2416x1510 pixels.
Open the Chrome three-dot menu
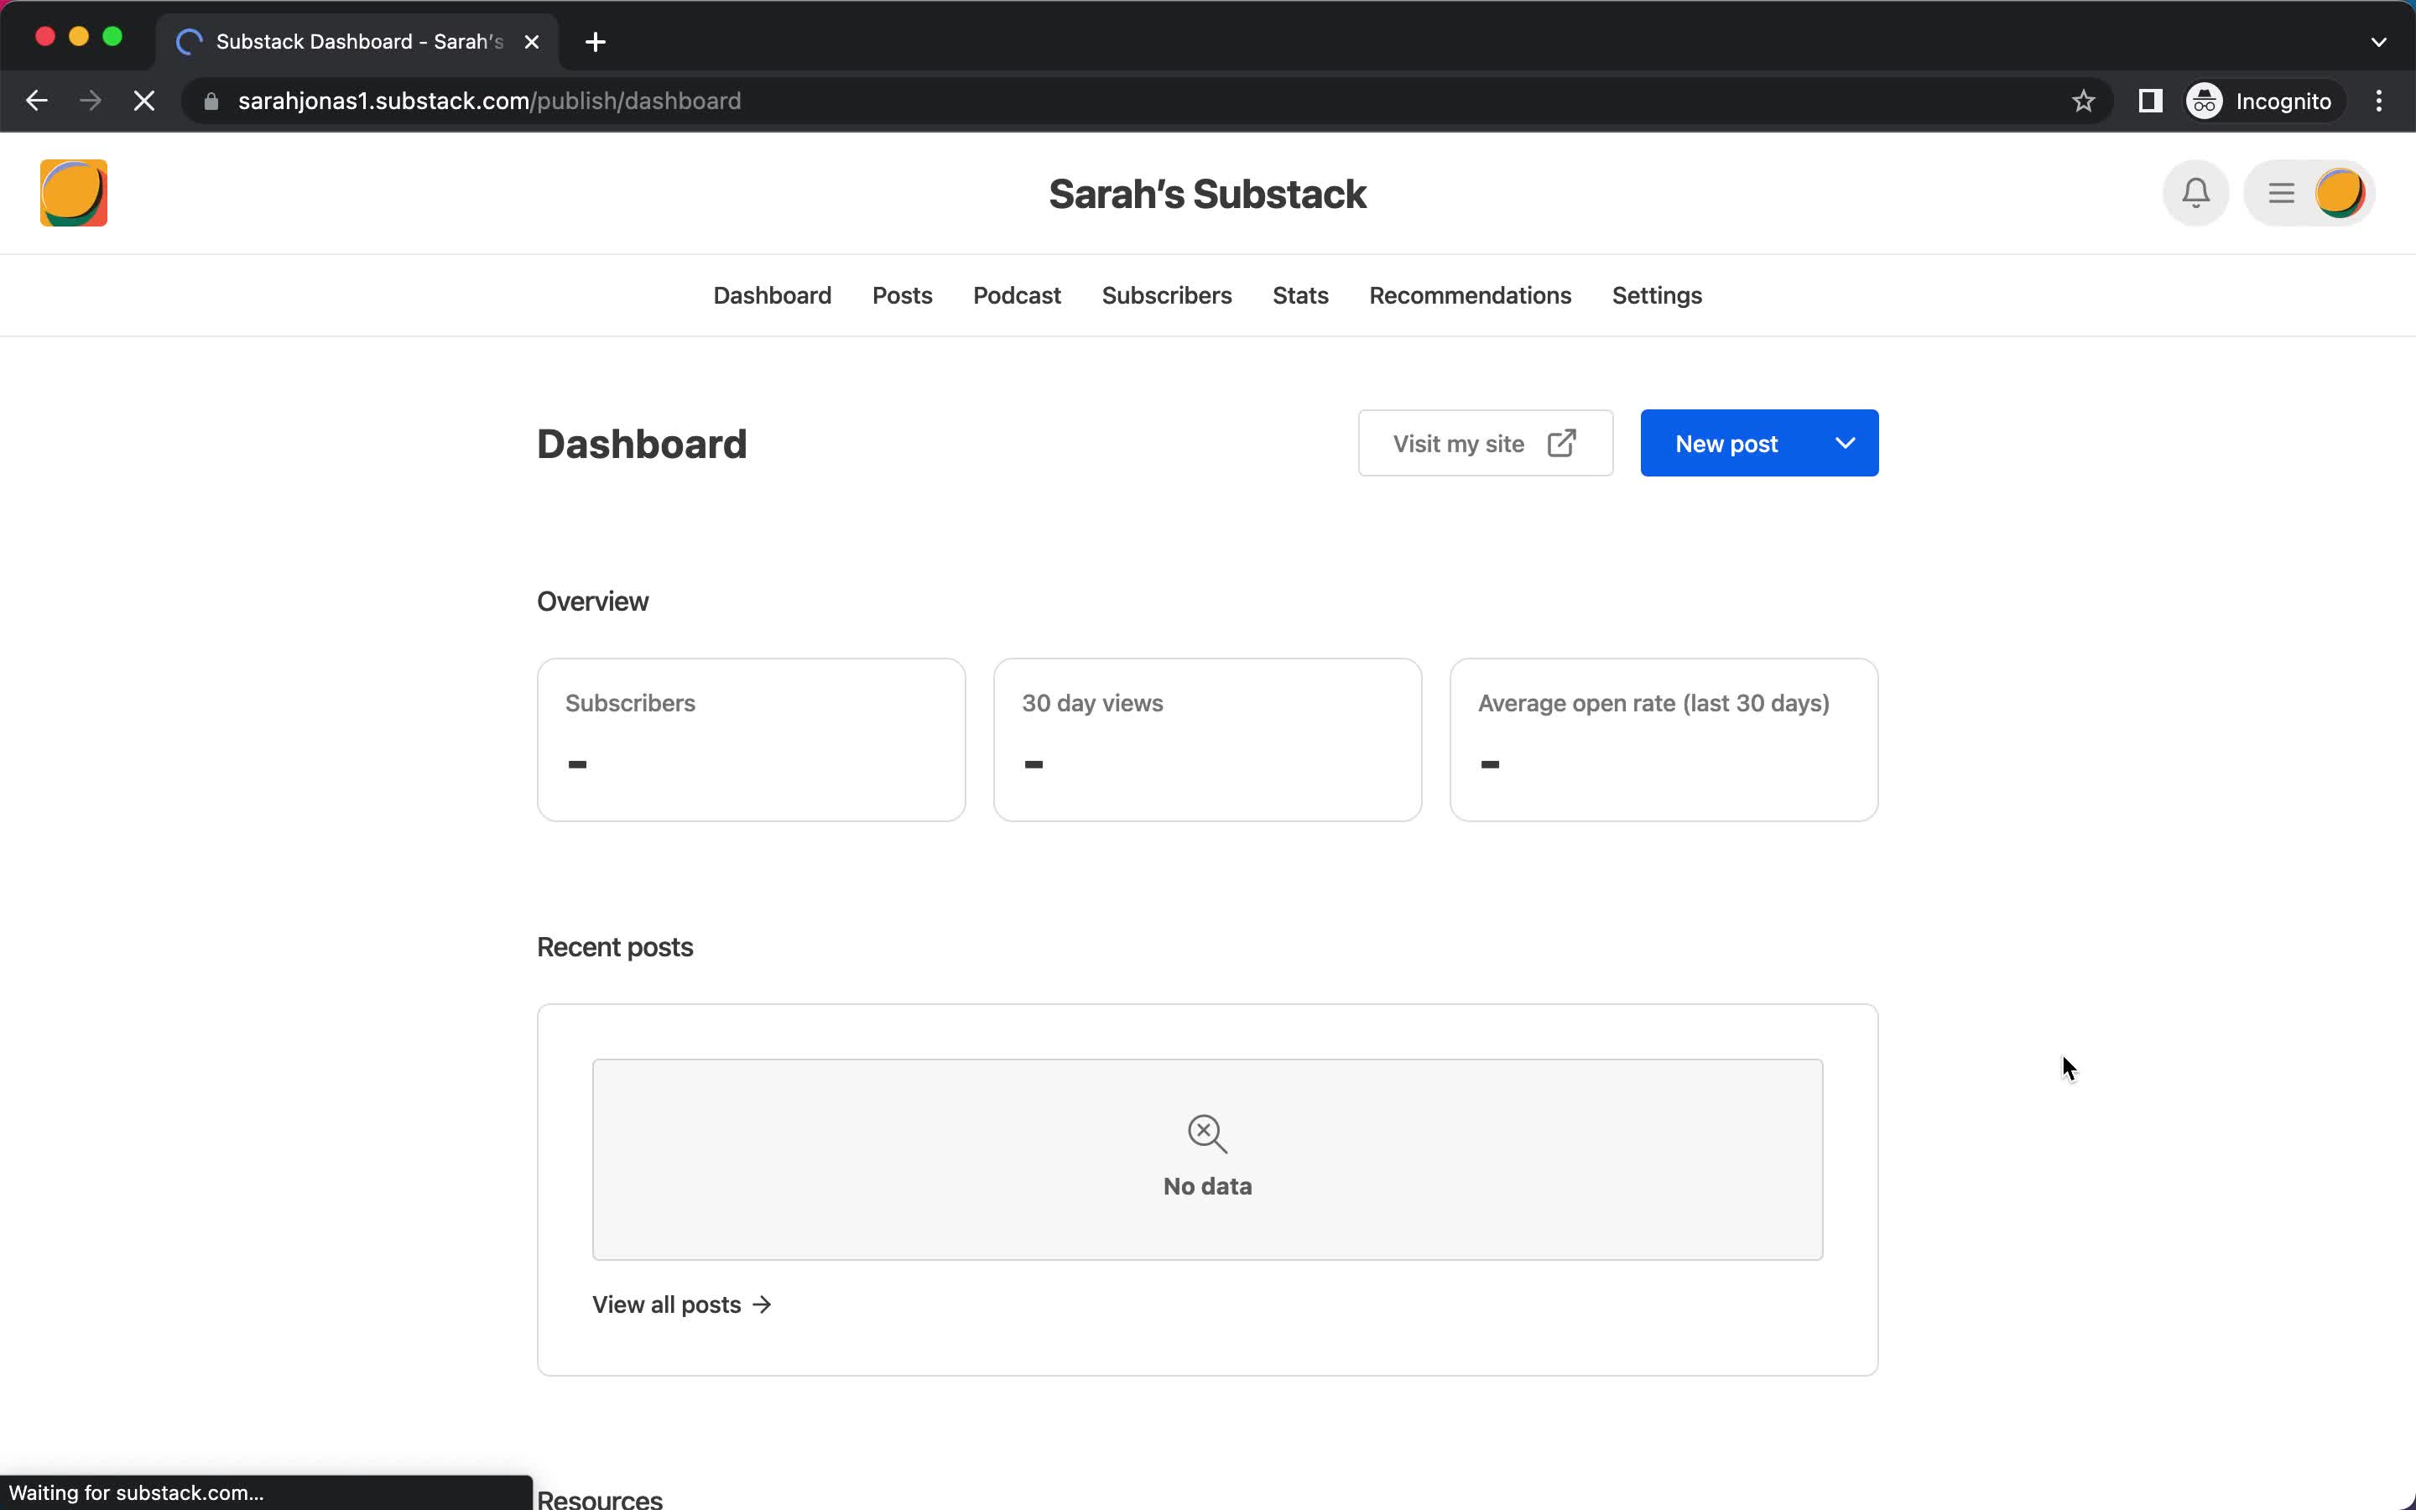pyautogui.click(x=2379, y=101)
